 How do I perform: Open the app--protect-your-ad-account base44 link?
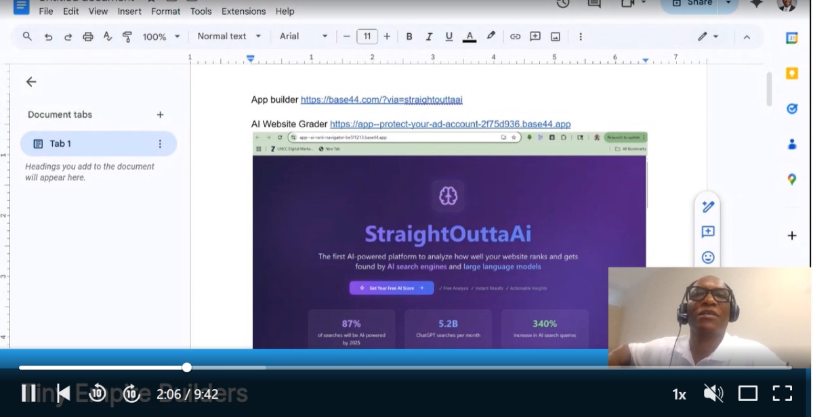click(x=450, y=124)
